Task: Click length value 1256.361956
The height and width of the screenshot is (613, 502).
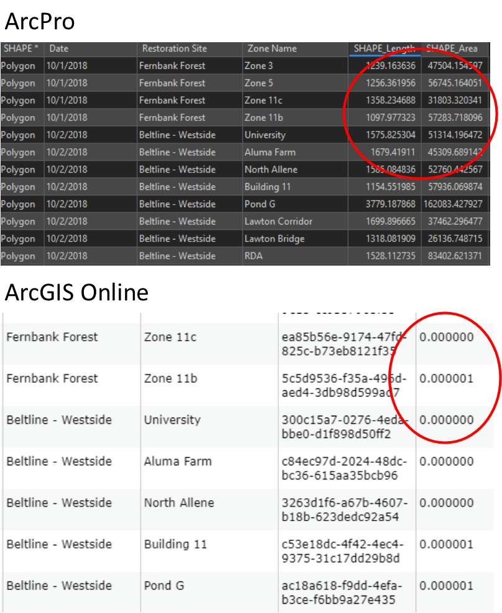Action: (x=390, y=83)
